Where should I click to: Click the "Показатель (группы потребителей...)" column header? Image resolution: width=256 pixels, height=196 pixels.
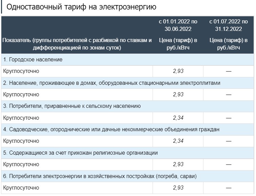77,44
